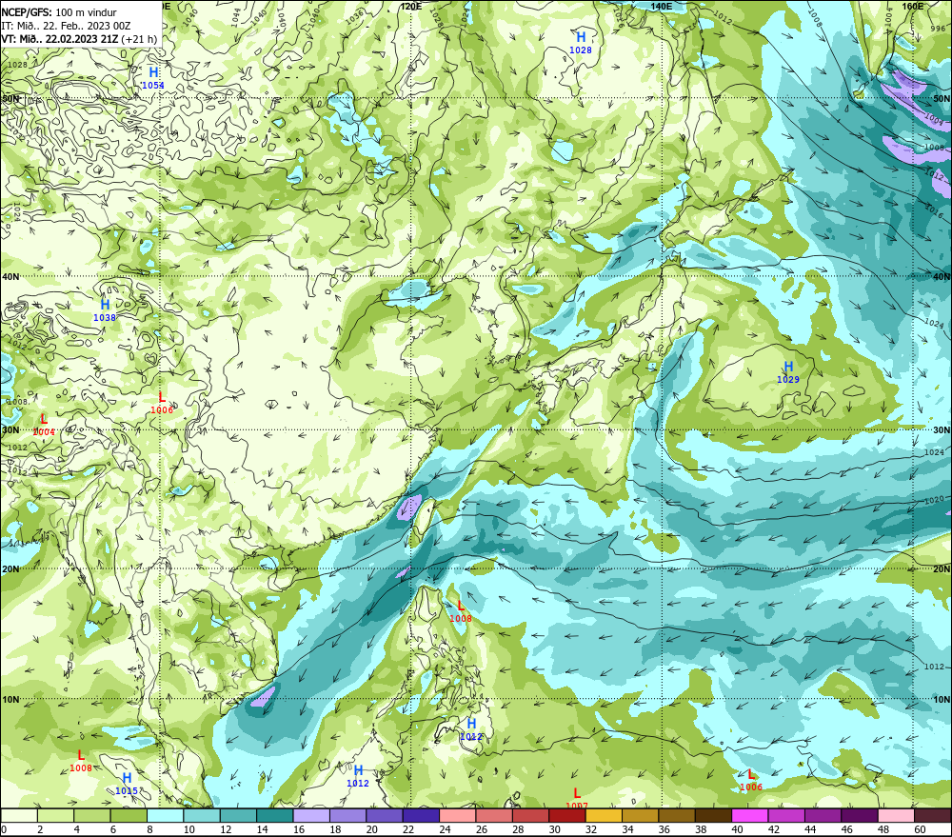Image resolution: width=952 pixels, height=837 pixels.
Task: Click the 160E longitude label
Action: click(913, 6)
